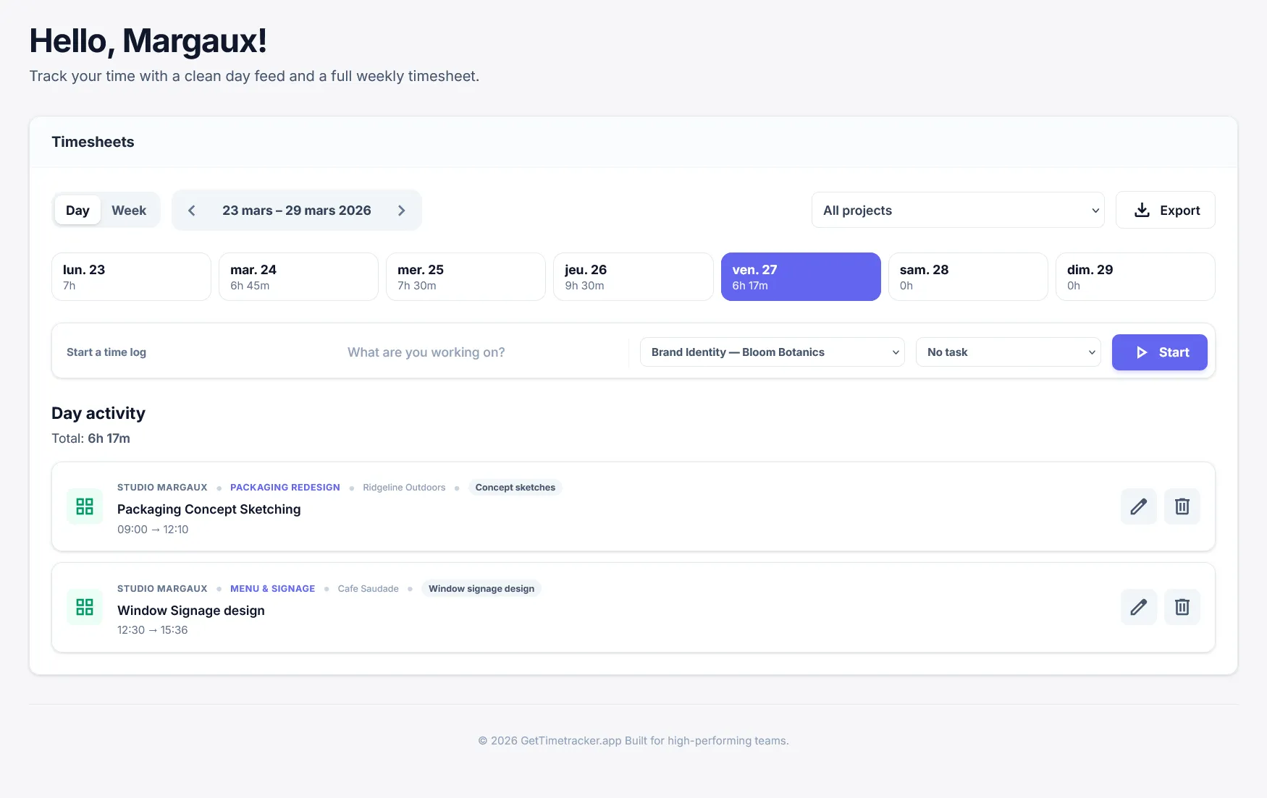Click the Concept sketches task tag

point(515,488)
